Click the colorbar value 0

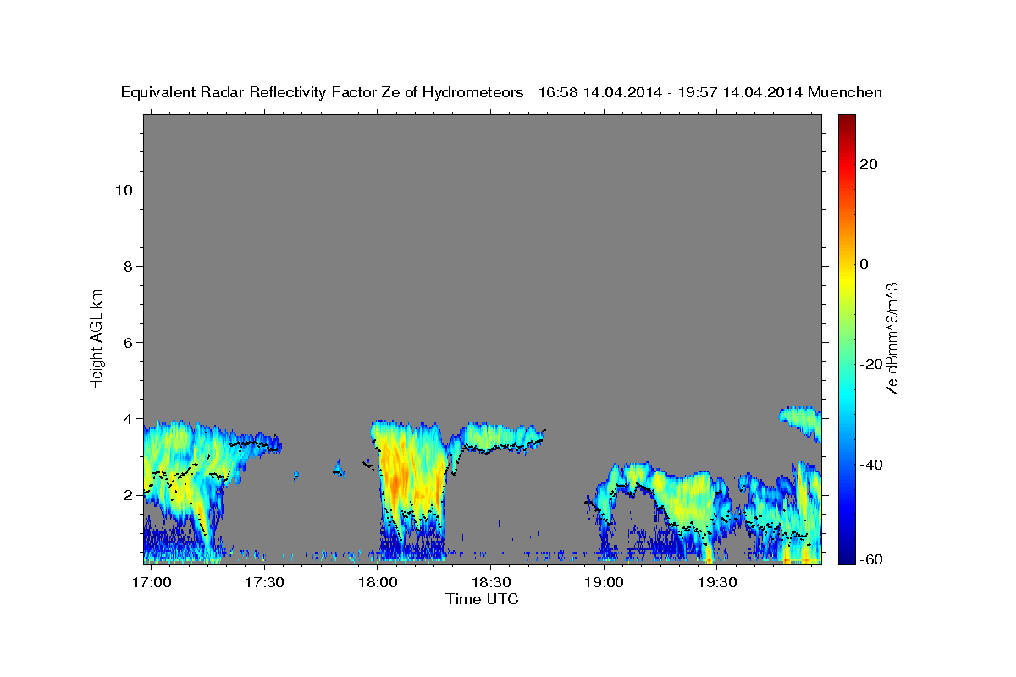click(864, 264)
